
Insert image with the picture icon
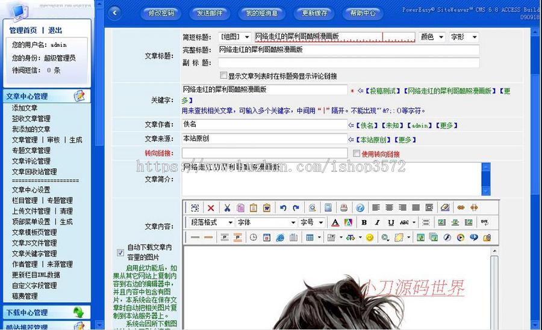[420, 237]
